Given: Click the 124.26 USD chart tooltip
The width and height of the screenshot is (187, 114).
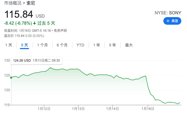Looking at the screenshot, I should coord(37,61).
